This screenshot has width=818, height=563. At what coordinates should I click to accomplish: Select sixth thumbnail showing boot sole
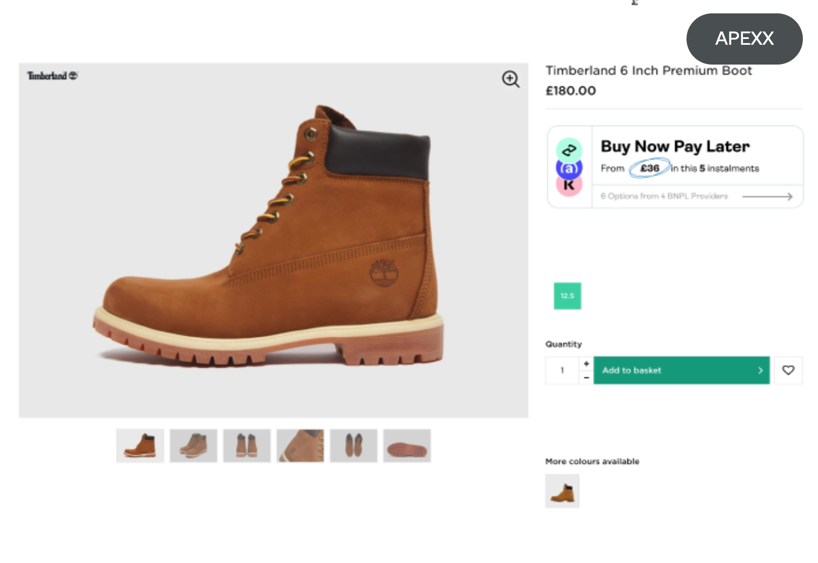coord(407,446)
